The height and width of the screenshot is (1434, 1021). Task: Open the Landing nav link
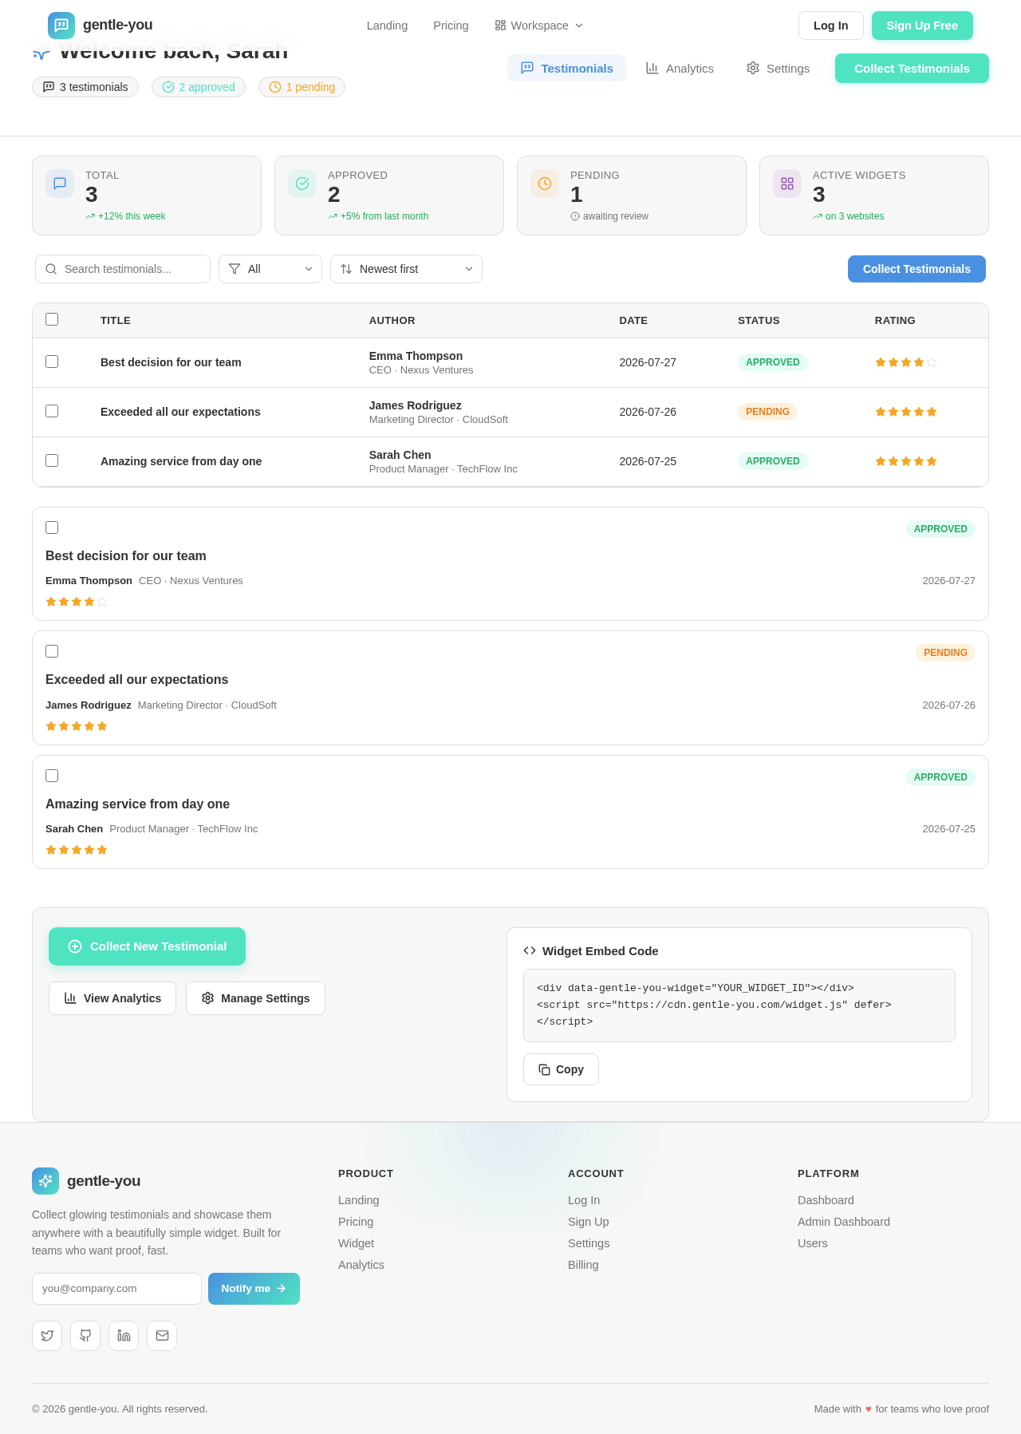coord(387,26)
